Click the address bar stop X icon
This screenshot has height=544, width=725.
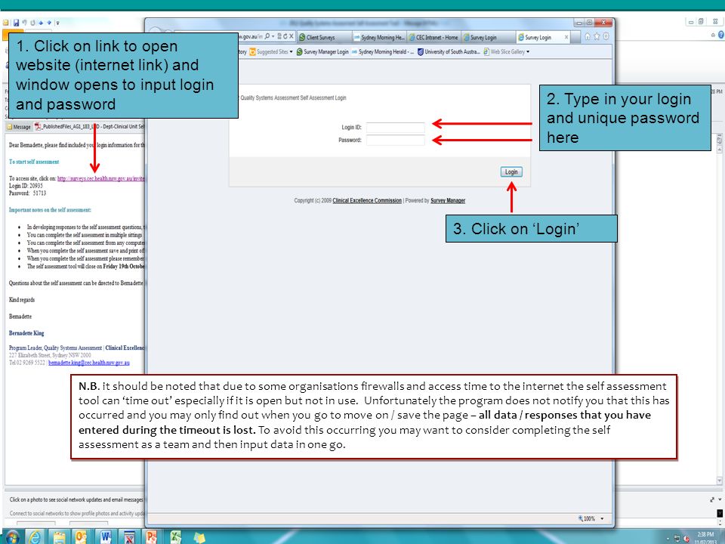292,36
